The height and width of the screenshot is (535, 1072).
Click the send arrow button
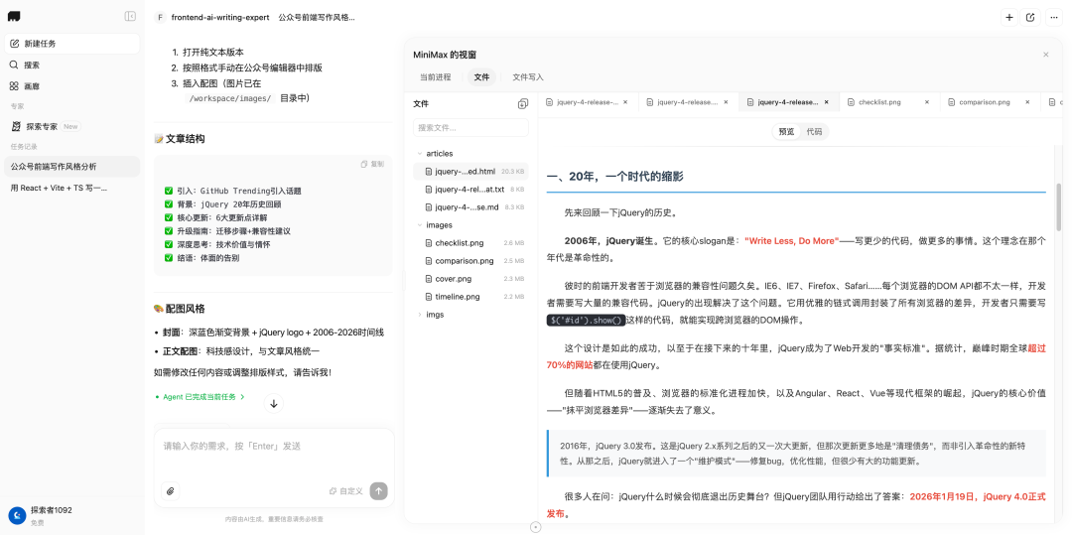click(x=379, y=490)
